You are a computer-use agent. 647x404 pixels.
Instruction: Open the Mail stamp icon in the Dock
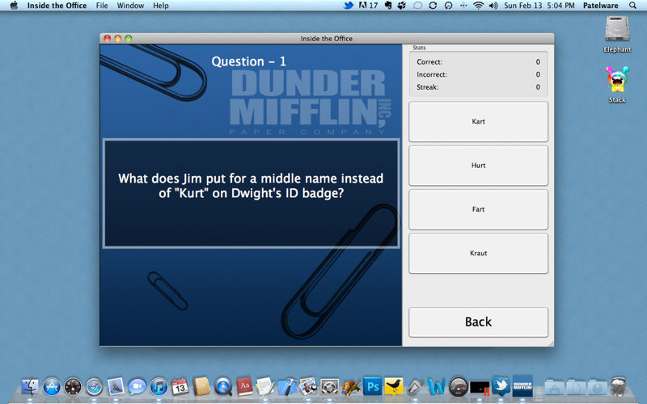(116, 387)
